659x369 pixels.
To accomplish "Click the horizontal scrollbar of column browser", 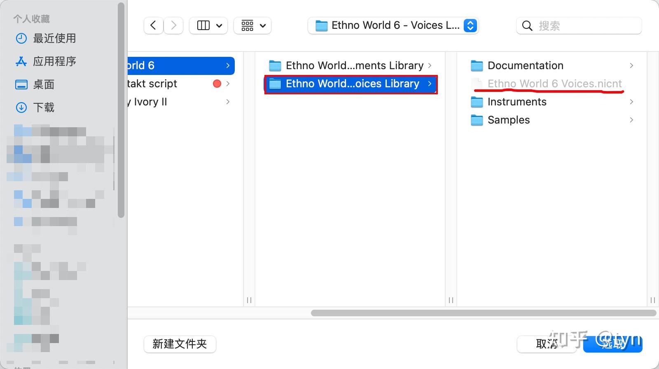I will [x=484, y=313].
